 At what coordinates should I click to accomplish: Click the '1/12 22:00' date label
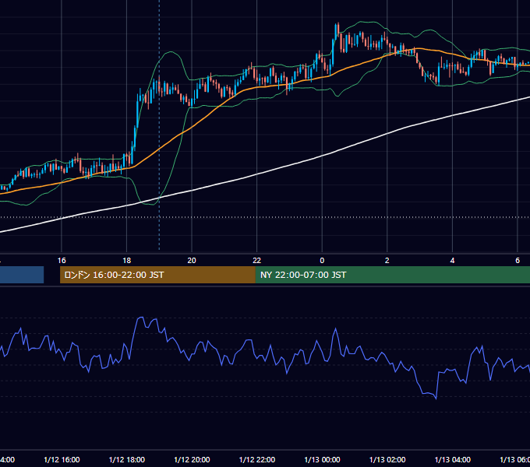pyautogui.click(x=257, y=459)
